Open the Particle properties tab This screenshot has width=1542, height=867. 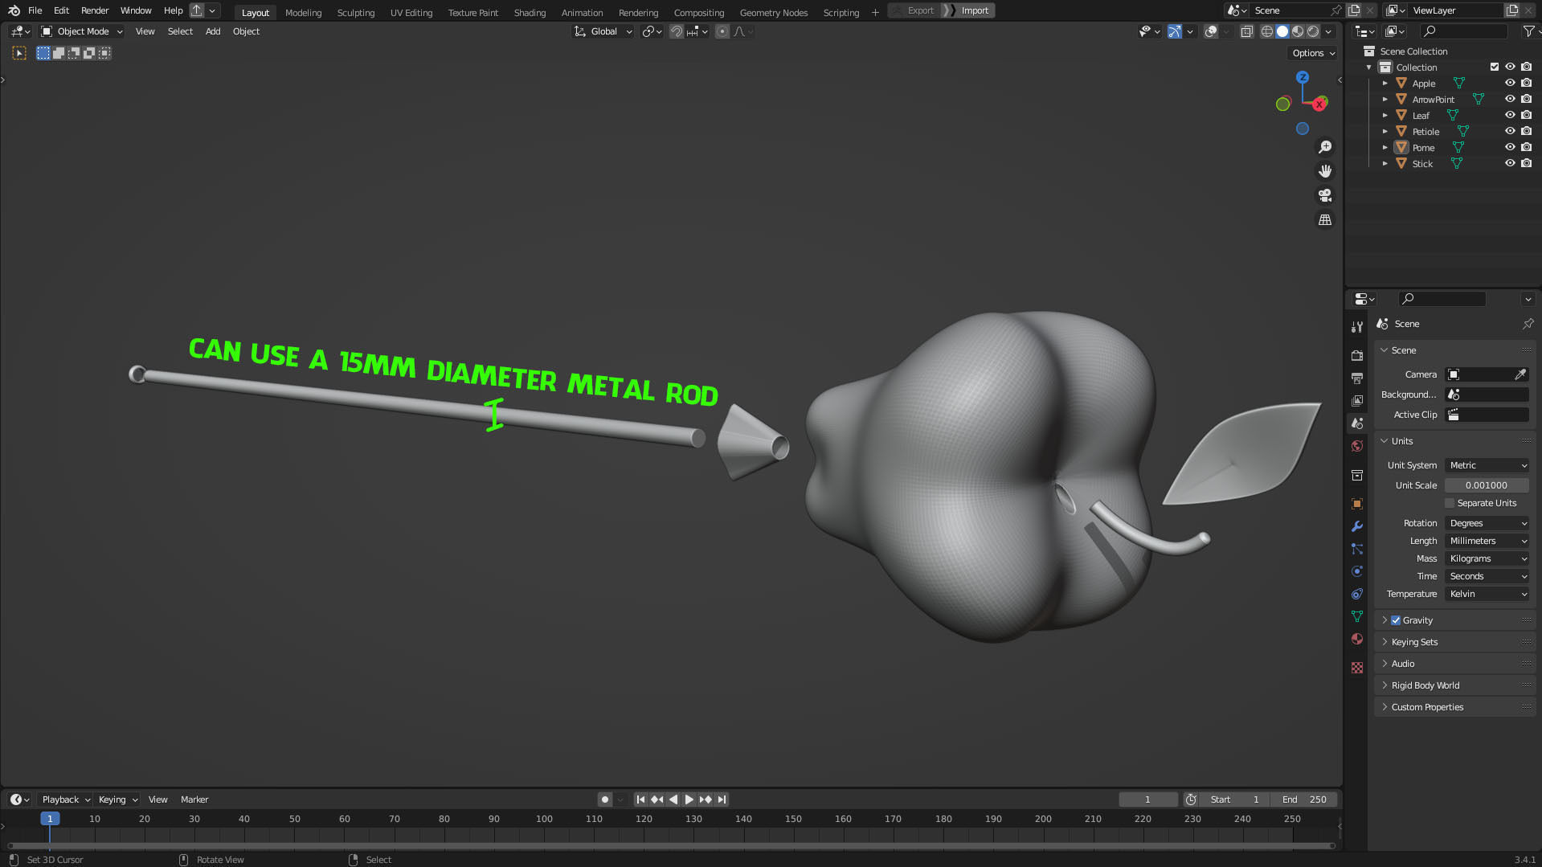[x=1357, y=549]
